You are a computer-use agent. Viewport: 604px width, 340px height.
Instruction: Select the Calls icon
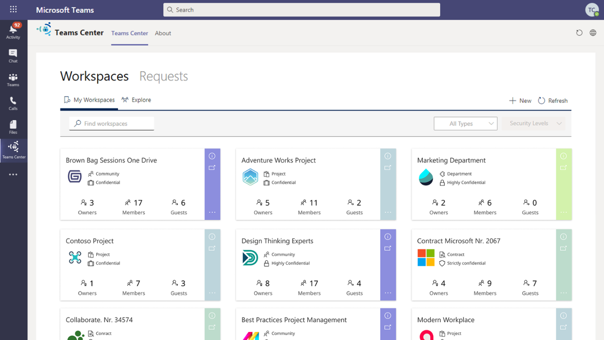[13, 101]
